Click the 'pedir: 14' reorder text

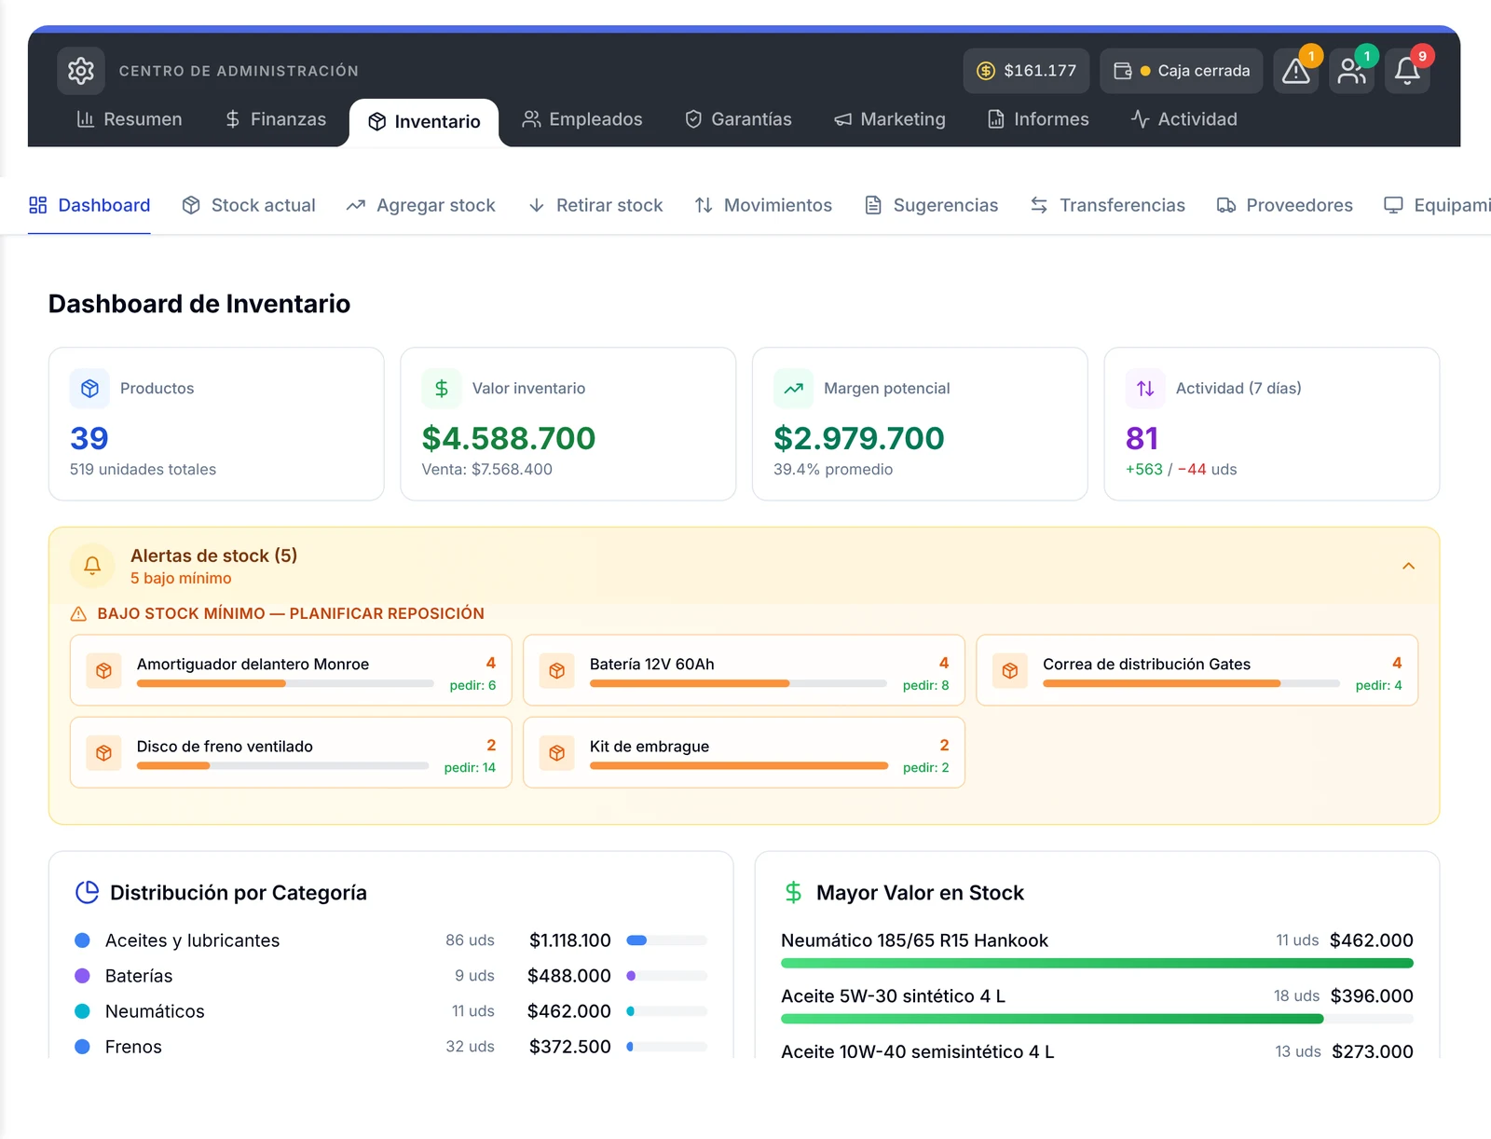[x=470, y=768]
